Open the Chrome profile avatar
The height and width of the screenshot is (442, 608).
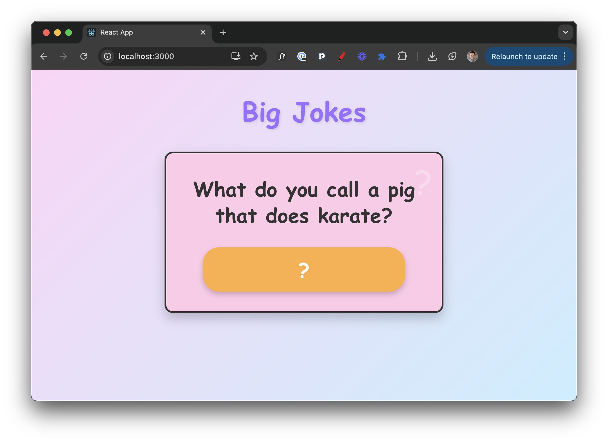click(x=472, y=56)
